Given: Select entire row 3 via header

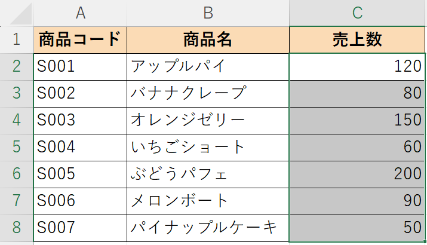Looking at the screenshot, I should [16, 93].
